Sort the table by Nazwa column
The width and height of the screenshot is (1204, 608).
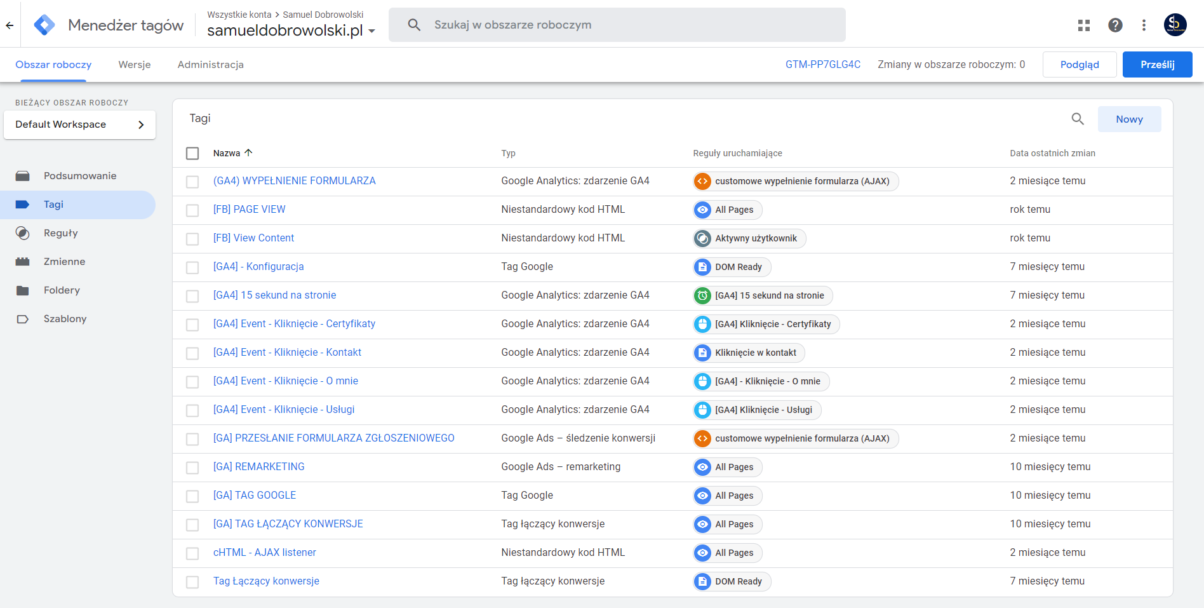233,153
